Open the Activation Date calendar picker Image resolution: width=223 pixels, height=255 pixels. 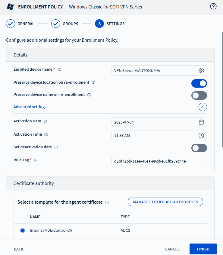pyautogui.click(x=201, y=122)
